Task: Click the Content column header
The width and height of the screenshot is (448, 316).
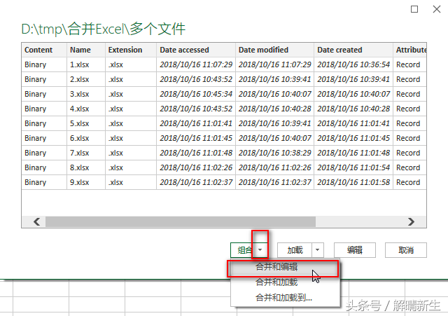Action: coord(44,50)
